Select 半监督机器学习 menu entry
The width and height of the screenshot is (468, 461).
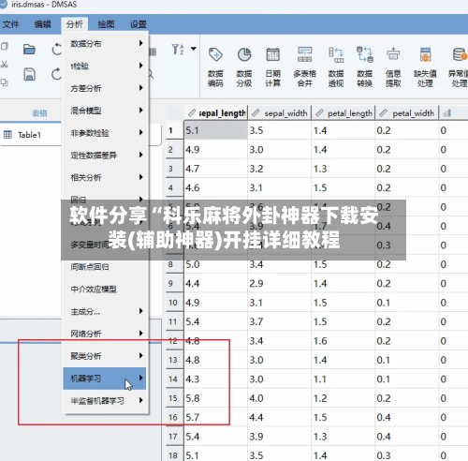click(105, 401)
